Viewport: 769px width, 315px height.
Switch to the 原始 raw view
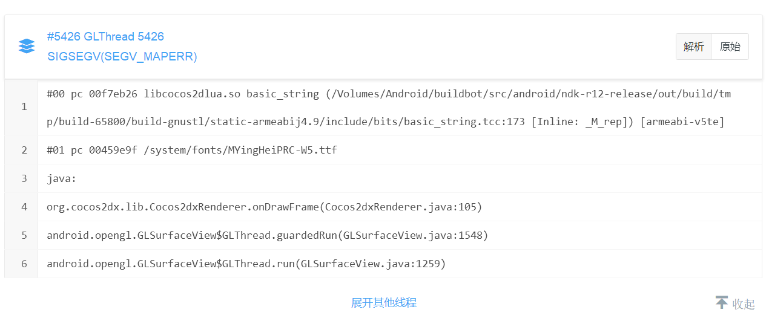[730, 47]
